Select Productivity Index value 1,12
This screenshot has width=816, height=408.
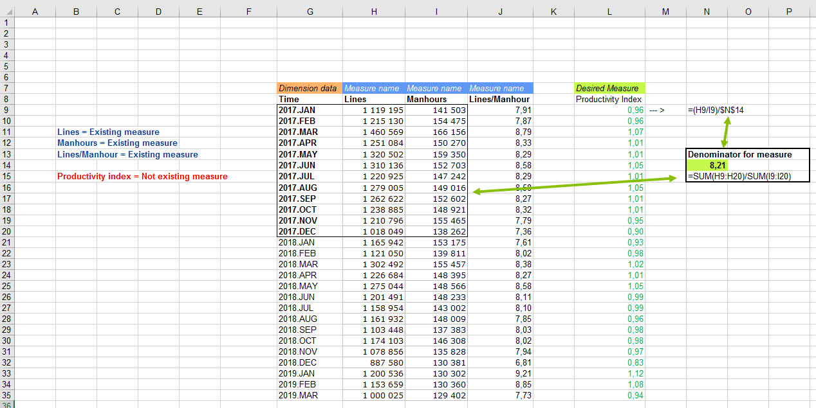tap(609, 373)
